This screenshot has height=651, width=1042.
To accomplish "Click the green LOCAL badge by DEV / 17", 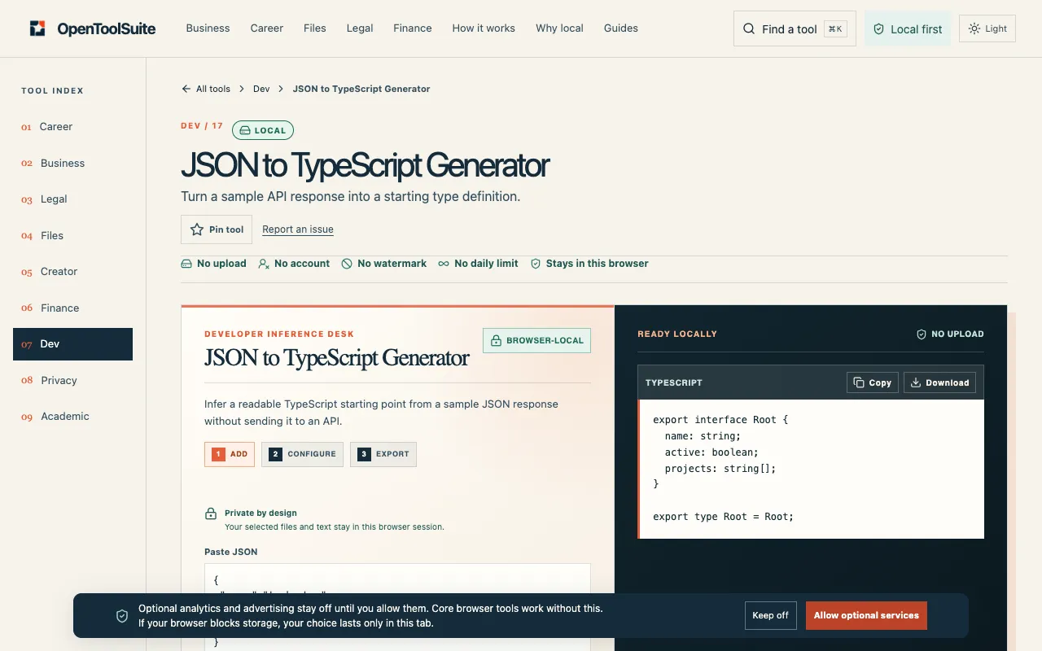I will [263, 130].
